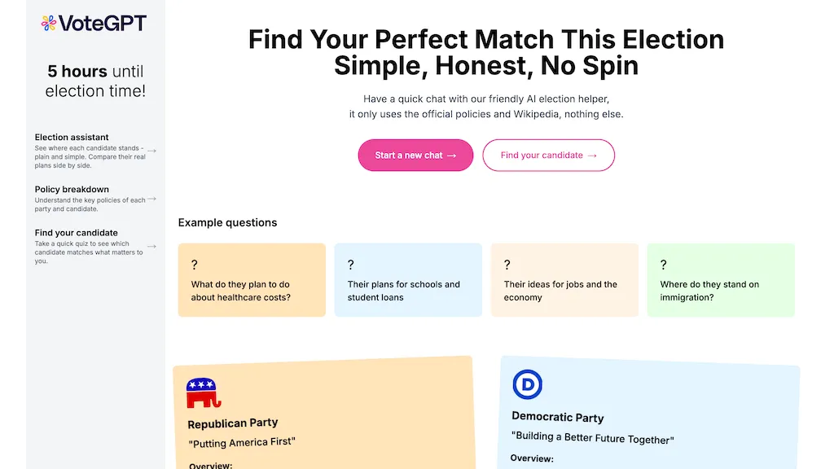Select the immigration example question
Viewport: 834px width, 469px height.
721,280
